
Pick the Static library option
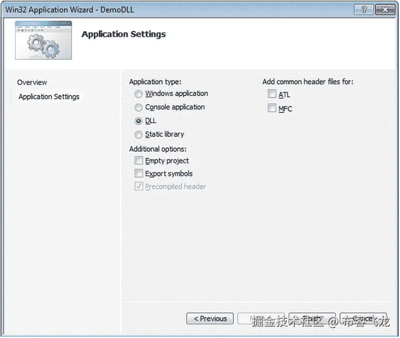[138, 134]
